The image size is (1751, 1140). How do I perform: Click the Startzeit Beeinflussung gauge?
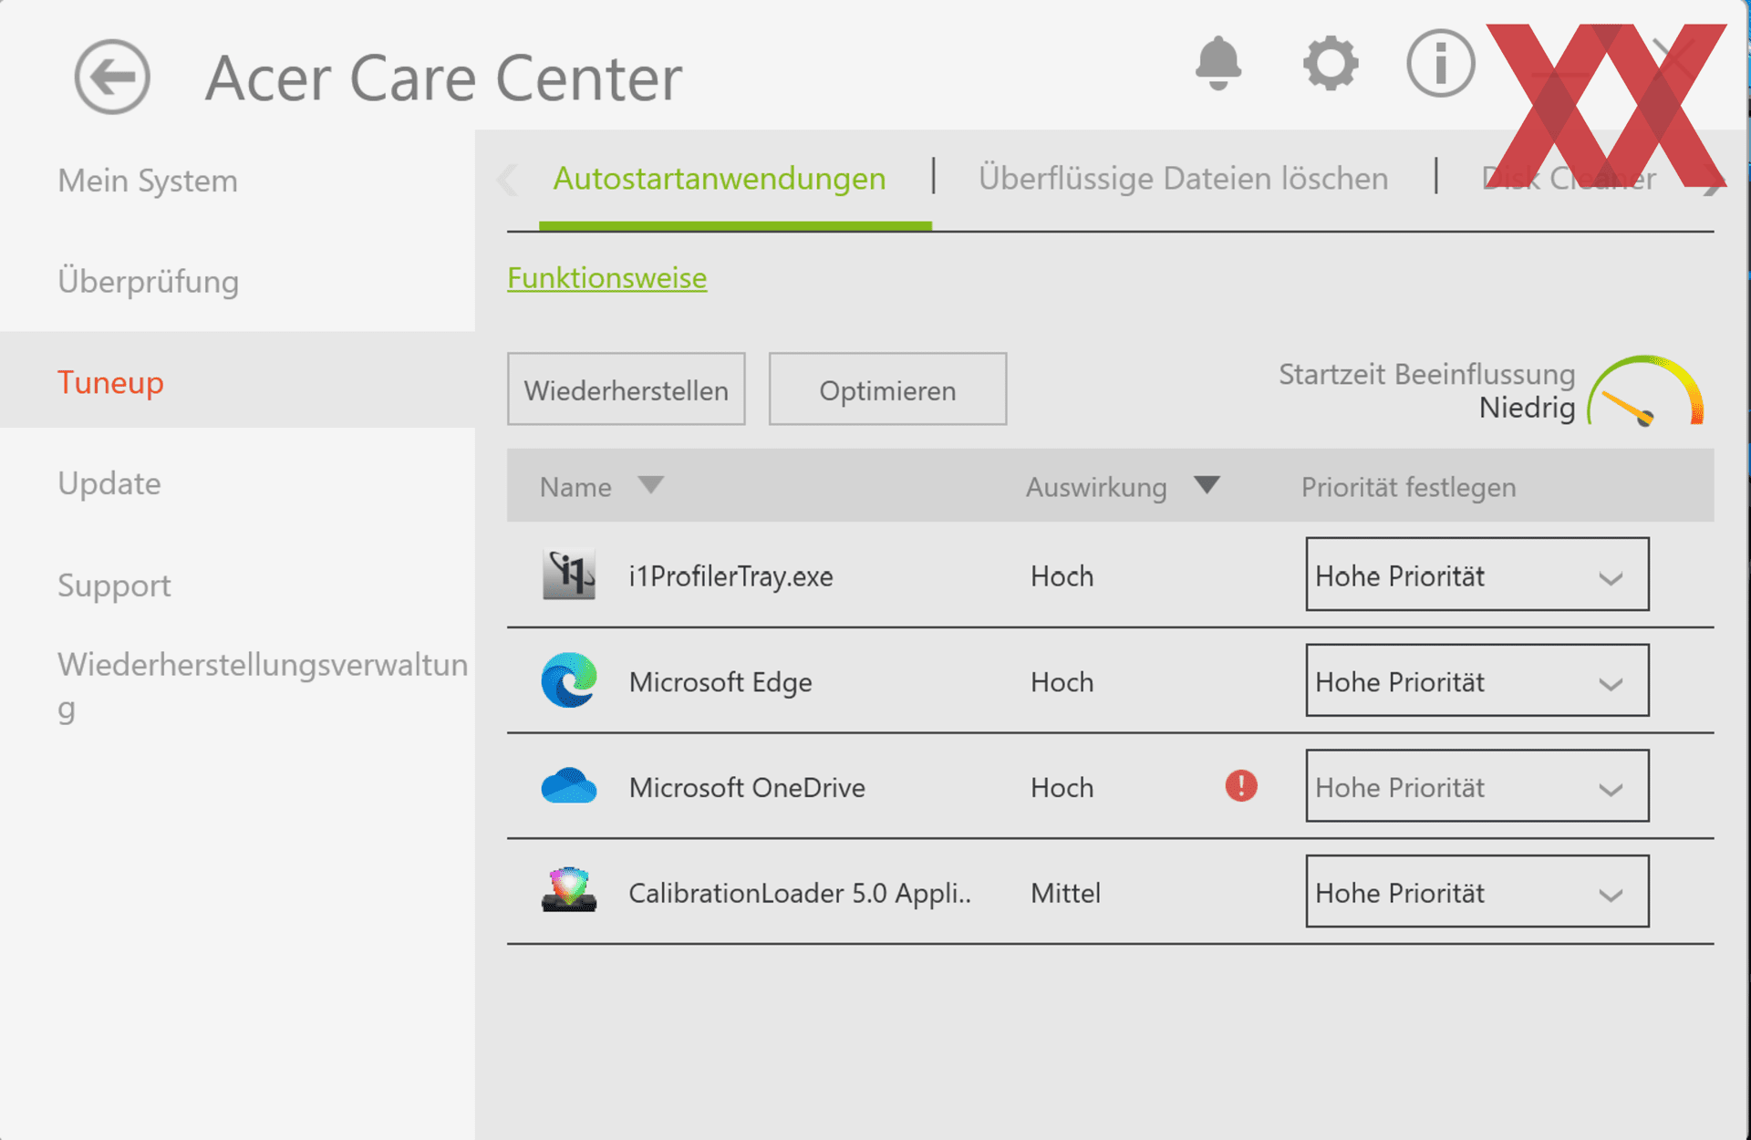1646,391
